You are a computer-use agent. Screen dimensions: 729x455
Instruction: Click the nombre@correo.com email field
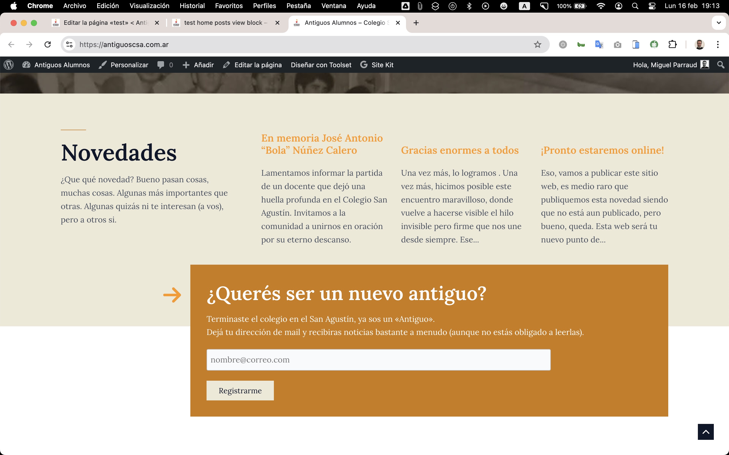click(x=378, y=360)
